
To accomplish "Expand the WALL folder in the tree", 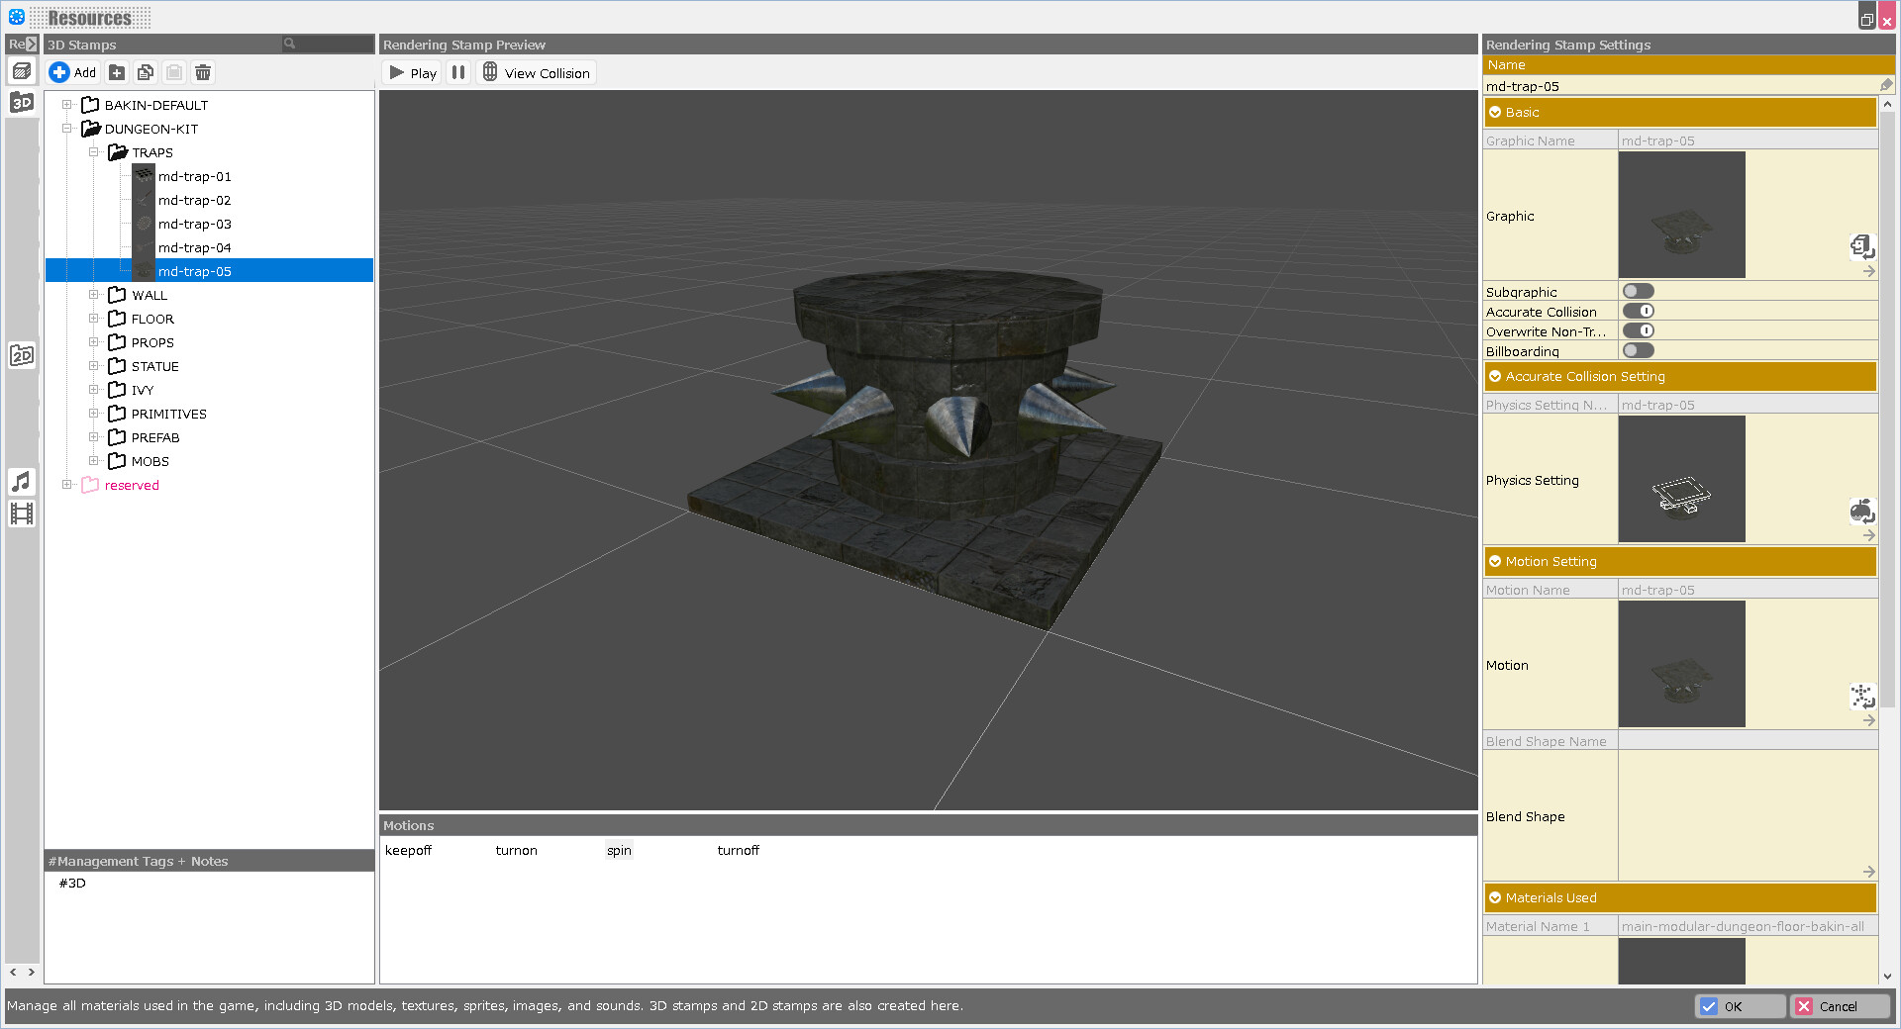I will (x=94, y=294).
